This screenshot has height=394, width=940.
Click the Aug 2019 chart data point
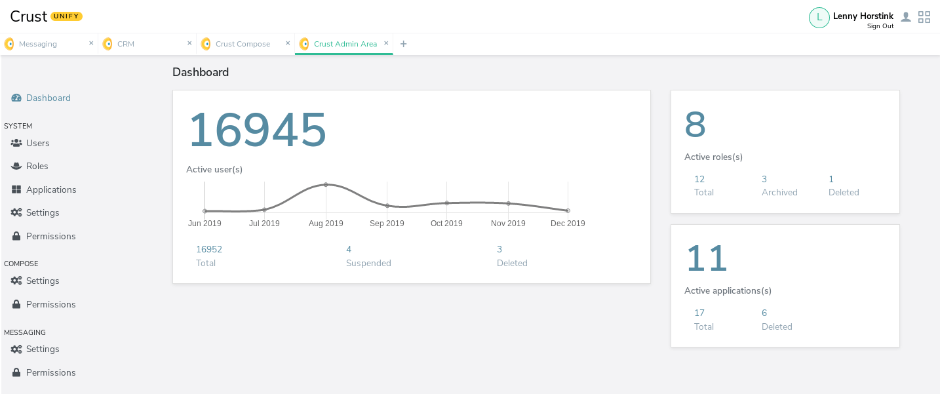[326, 184]
